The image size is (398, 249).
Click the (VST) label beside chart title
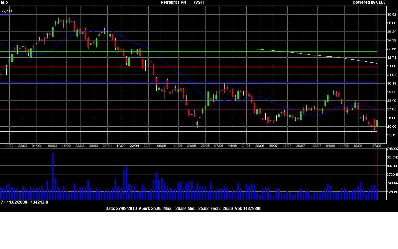coord(199,2)
